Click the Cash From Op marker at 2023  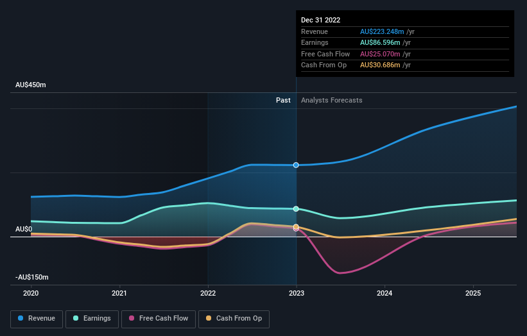296,227
